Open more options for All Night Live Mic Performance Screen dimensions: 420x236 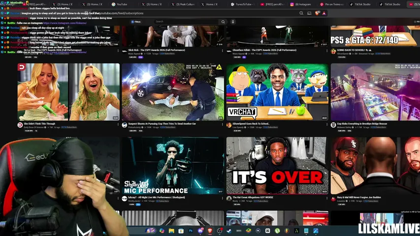pyautogui.click(x=223, y=198)
